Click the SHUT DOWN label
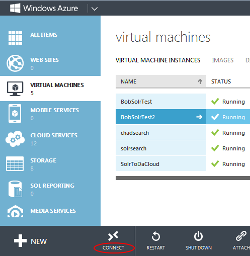Image resolution: width=250 pixels, height=256 pixels. click(199, 248)
